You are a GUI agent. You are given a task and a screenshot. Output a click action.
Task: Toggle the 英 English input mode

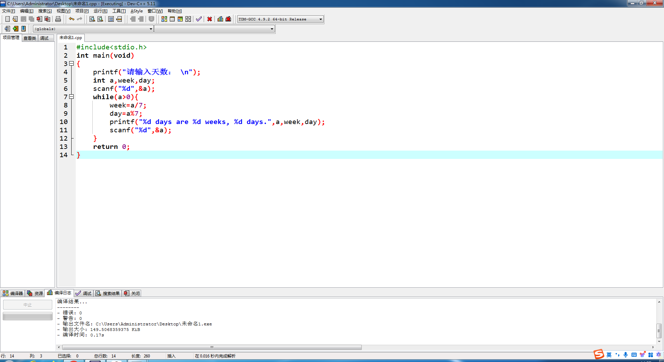click(x=609, y=355)
